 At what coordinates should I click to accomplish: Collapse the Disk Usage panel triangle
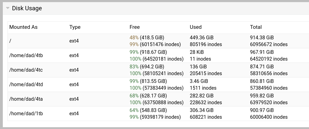point(8,8)
